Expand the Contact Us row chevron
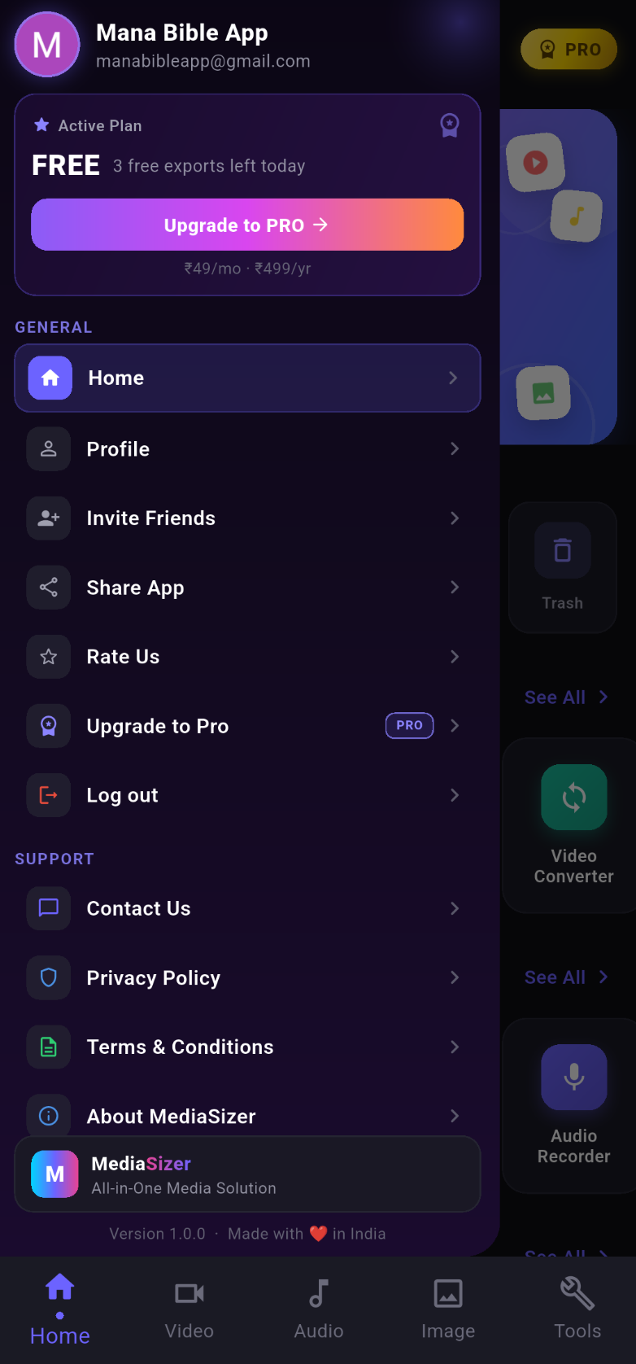Screen dimensions: 636x1364 point(455,908)
